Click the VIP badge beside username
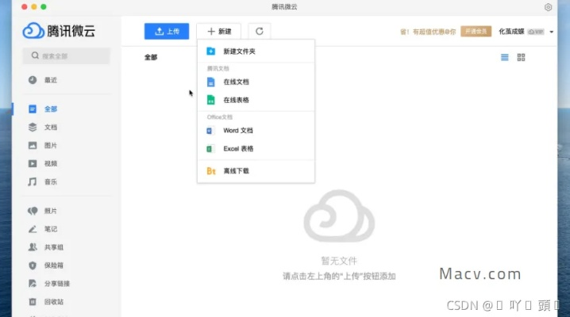The height and width of the screenshot is (317, 570). [x=536, y=32]
